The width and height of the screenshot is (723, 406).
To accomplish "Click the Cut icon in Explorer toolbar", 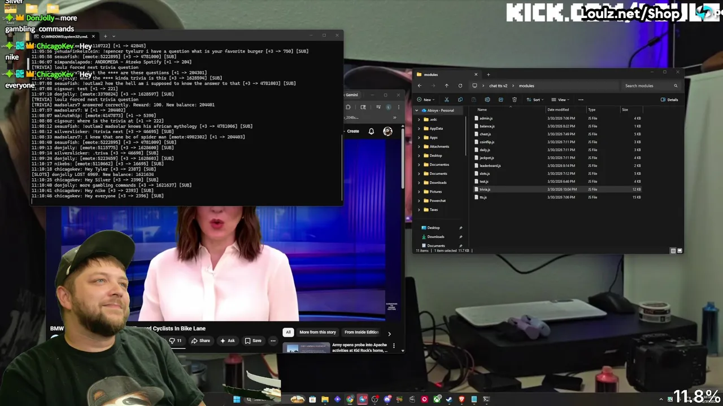I will (x=446, y=100).
